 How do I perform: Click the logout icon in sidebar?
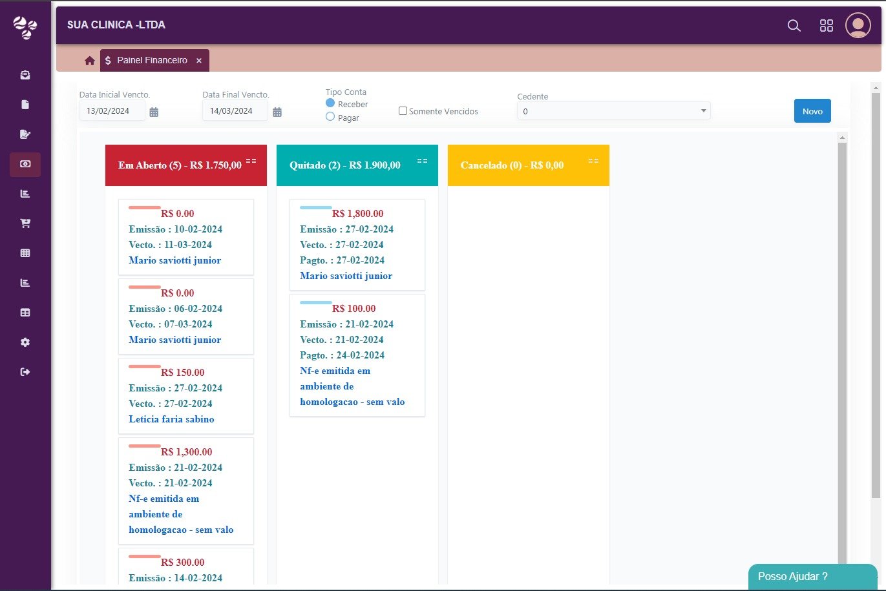click(x=25, y=372)
